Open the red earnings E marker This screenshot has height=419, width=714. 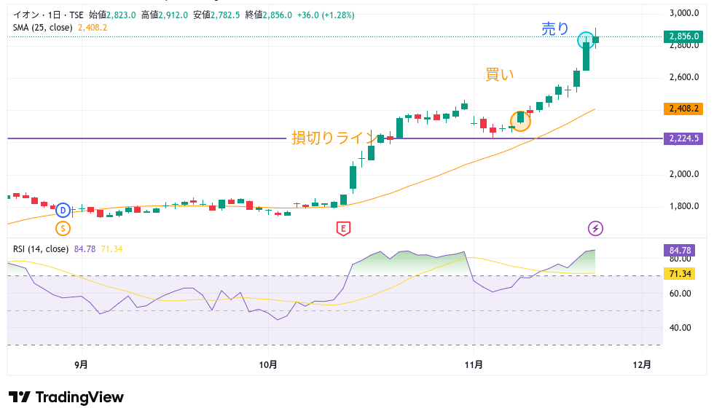342,229
